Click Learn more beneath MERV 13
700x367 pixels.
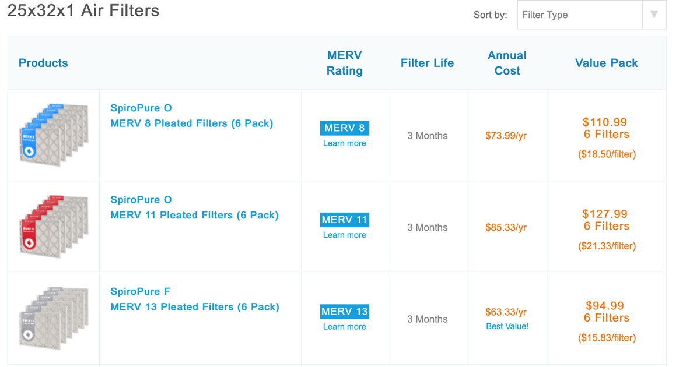pyautogui.click(x=344, y=326)
